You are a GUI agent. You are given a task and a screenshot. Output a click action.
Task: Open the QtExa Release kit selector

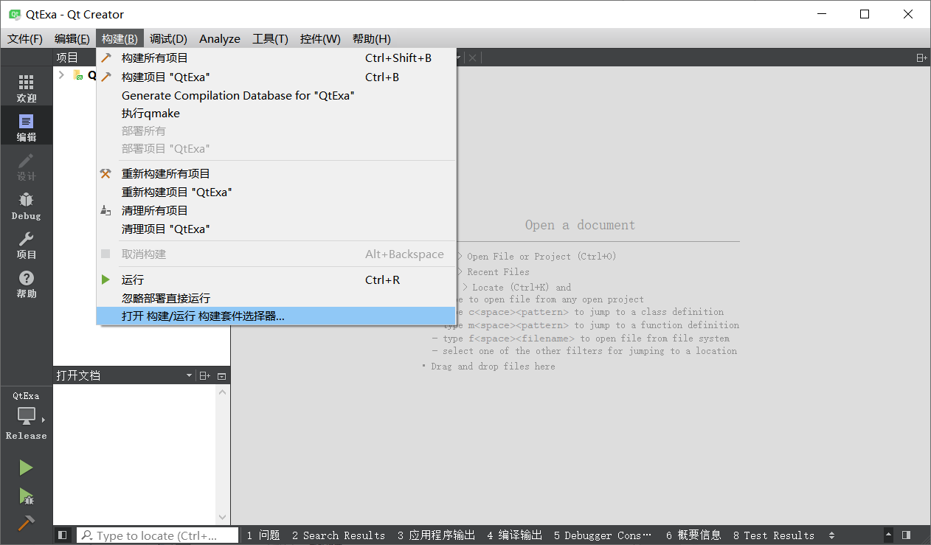[27, 416]
